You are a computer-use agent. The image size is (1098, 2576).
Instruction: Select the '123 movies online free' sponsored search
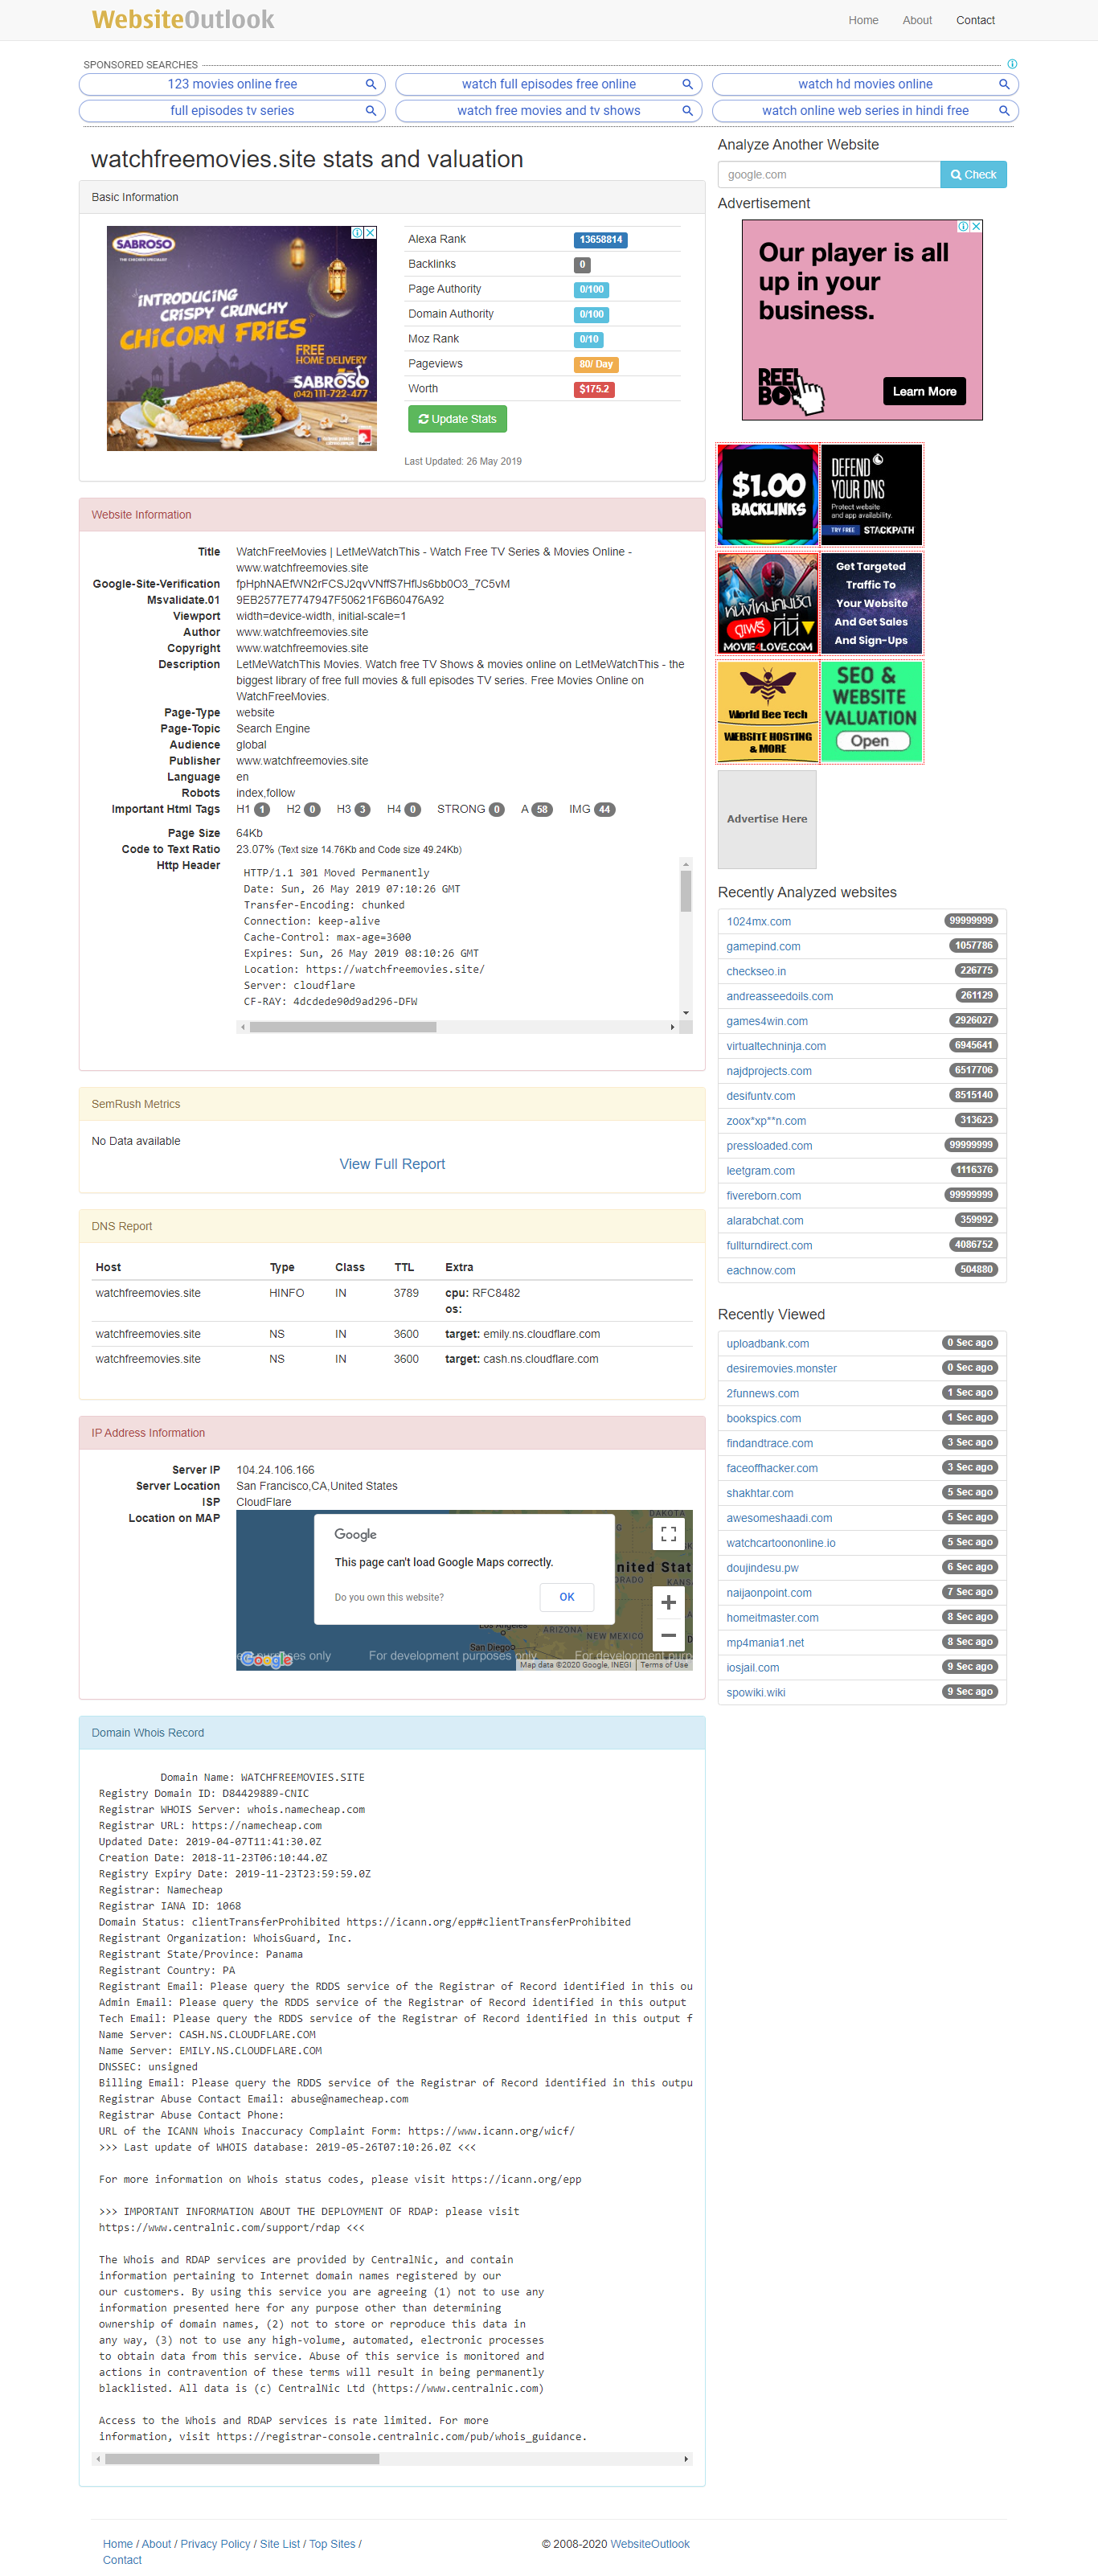232,84
